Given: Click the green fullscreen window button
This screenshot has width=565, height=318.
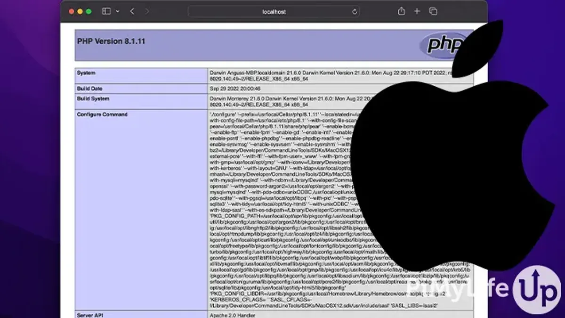Looking at the screenshot, I should coord(89,11).
